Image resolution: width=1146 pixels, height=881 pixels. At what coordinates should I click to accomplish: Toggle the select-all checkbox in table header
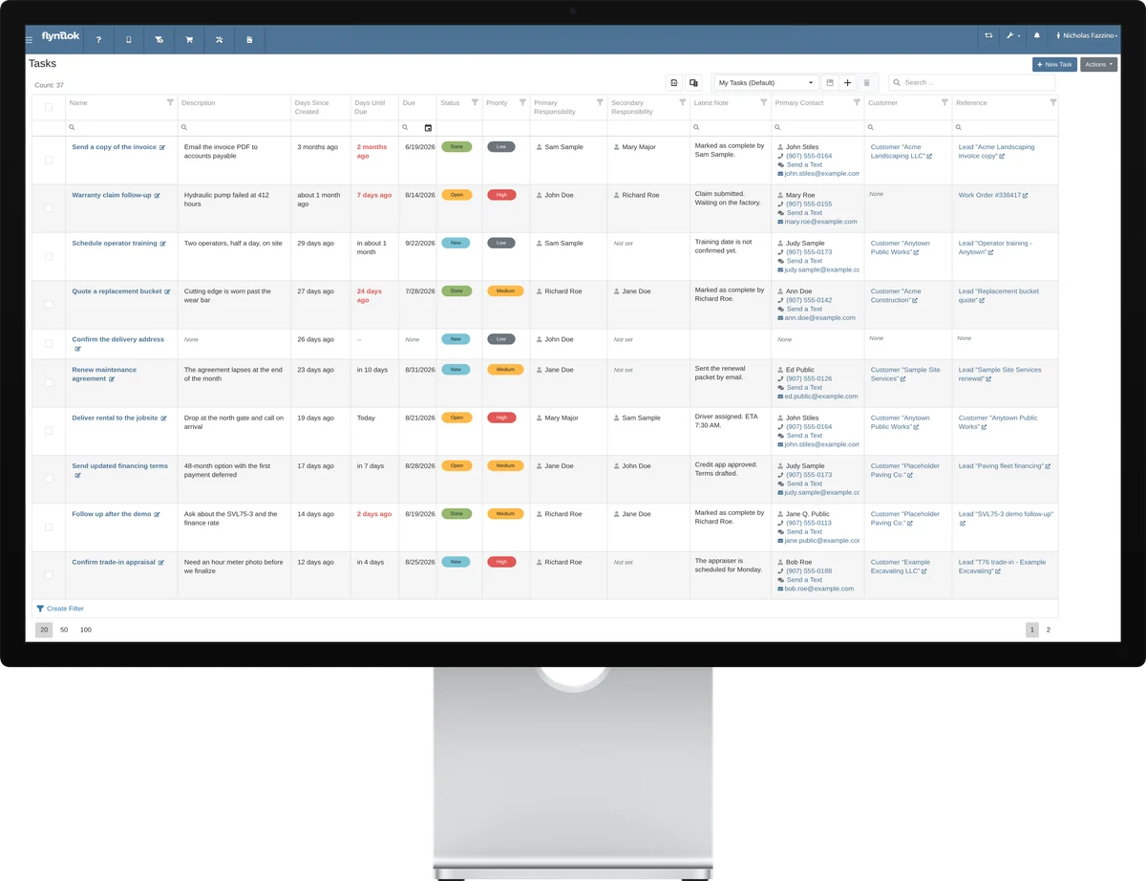tap(49, 107)
